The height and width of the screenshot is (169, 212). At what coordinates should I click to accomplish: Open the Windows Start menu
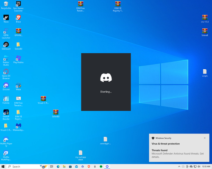[x=3, y=166]
